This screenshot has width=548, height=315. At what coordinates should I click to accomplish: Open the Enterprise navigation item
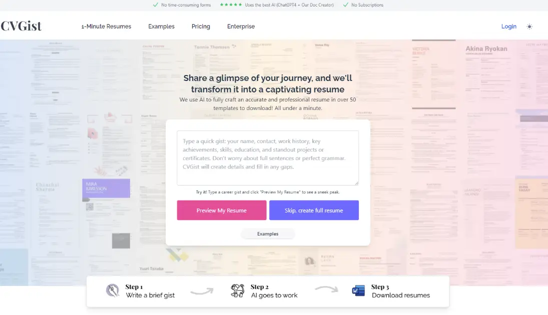pyautogui.click(x=241, y=26)
